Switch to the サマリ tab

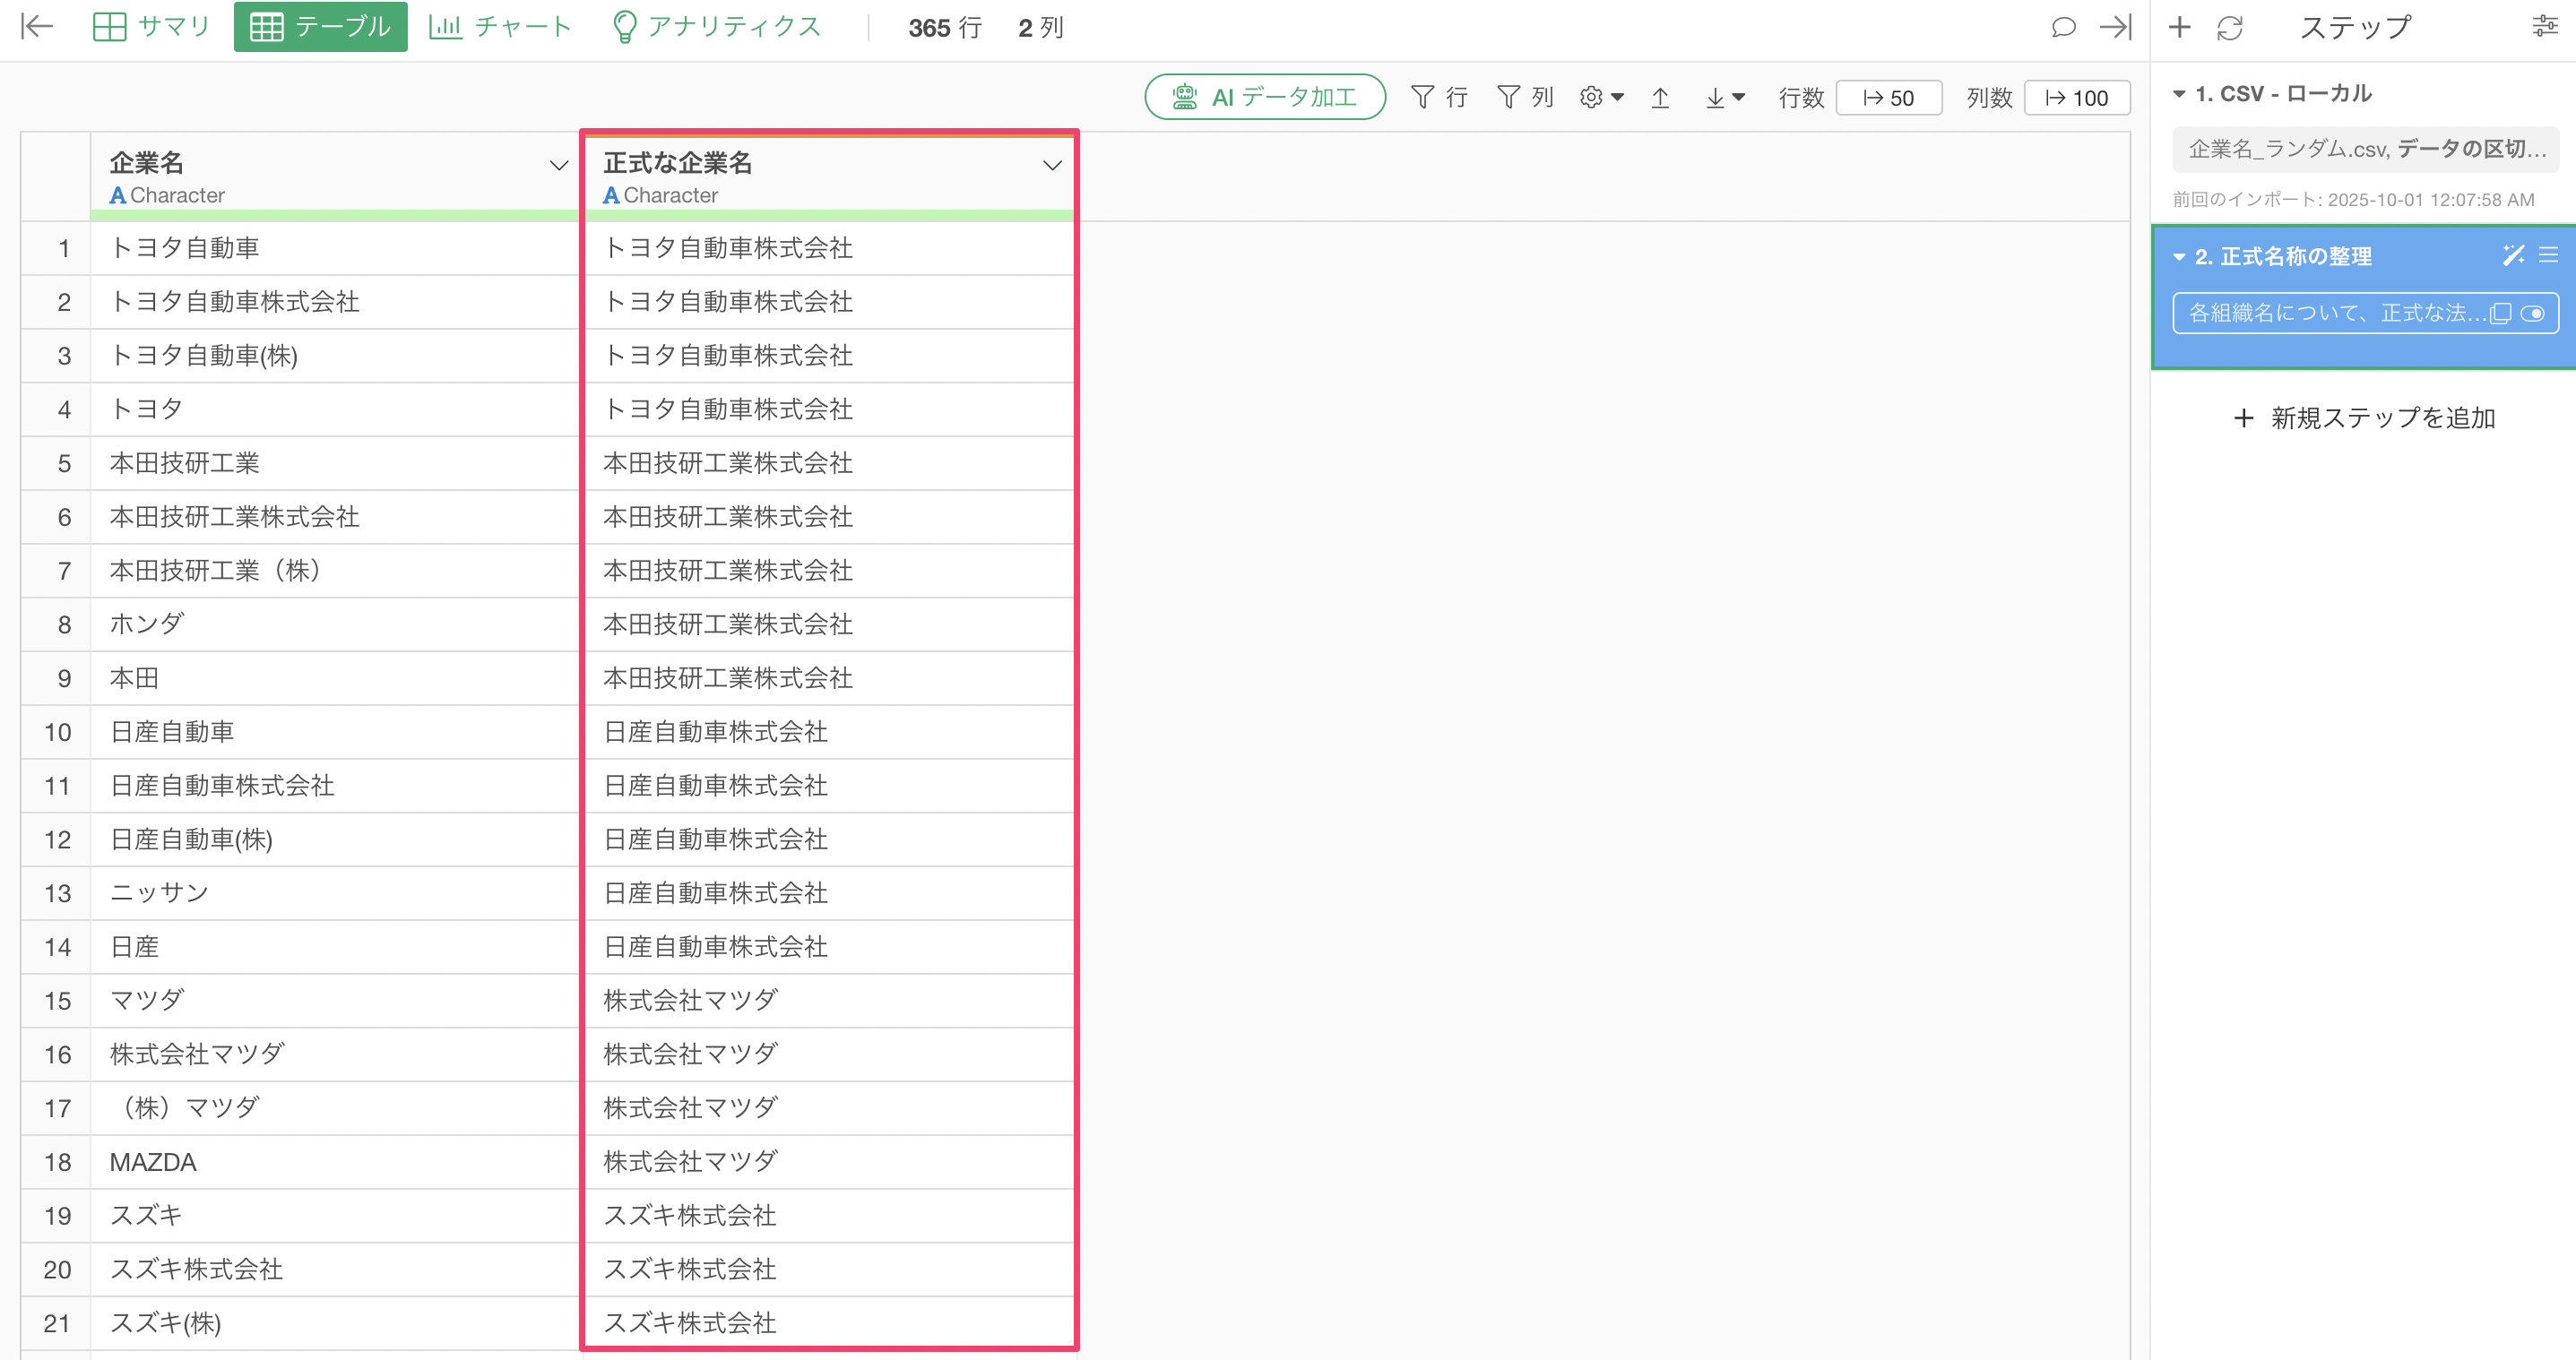pyautogui.click(x=152, y=27)
